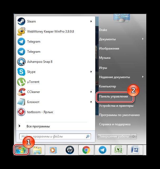Click the Завершение работы button
Viewport: 160px width, 169px height.
click(x=114, y=136)
